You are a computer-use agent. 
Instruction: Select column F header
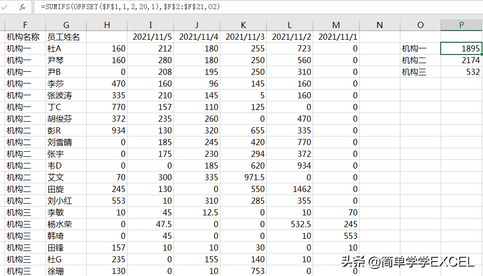(x=26, y=25)
